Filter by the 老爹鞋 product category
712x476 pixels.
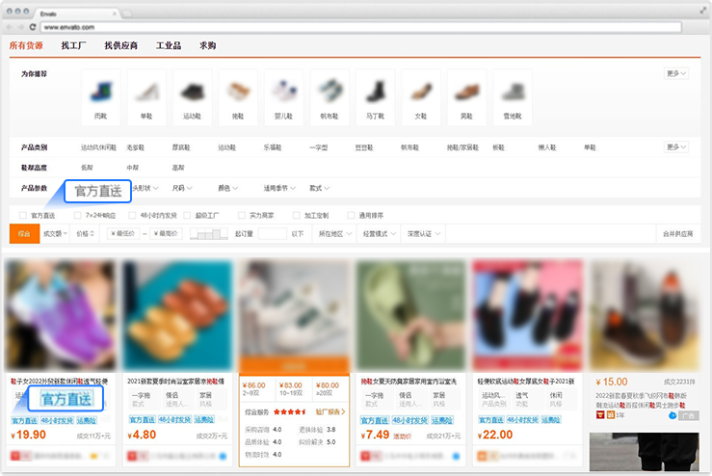(x=135, y=147)
